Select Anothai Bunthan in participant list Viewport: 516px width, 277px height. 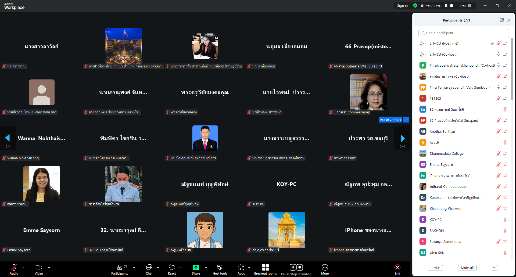click(442, 131)
